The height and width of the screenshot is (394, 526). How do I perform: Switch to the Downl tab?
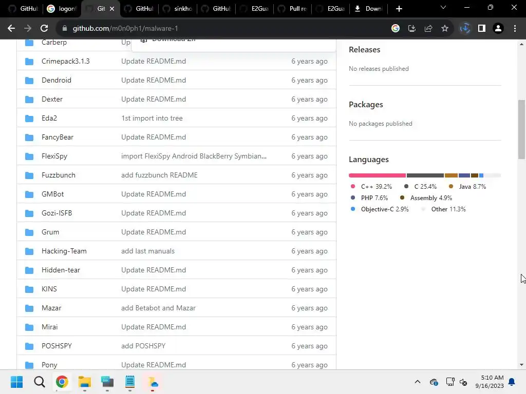368,9
